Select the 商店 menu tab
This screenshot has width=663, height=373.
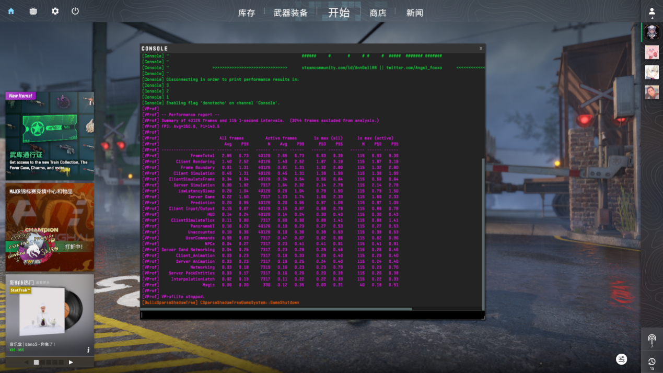378,13
